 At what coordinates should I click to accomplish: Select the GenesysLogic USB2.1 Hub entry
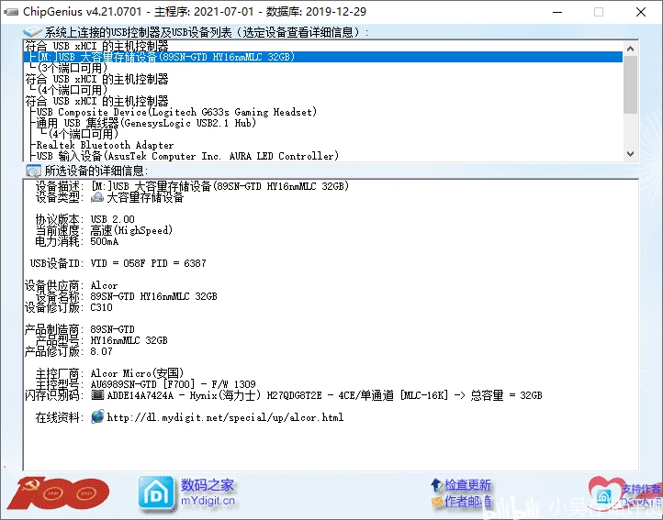pos(146,123)
